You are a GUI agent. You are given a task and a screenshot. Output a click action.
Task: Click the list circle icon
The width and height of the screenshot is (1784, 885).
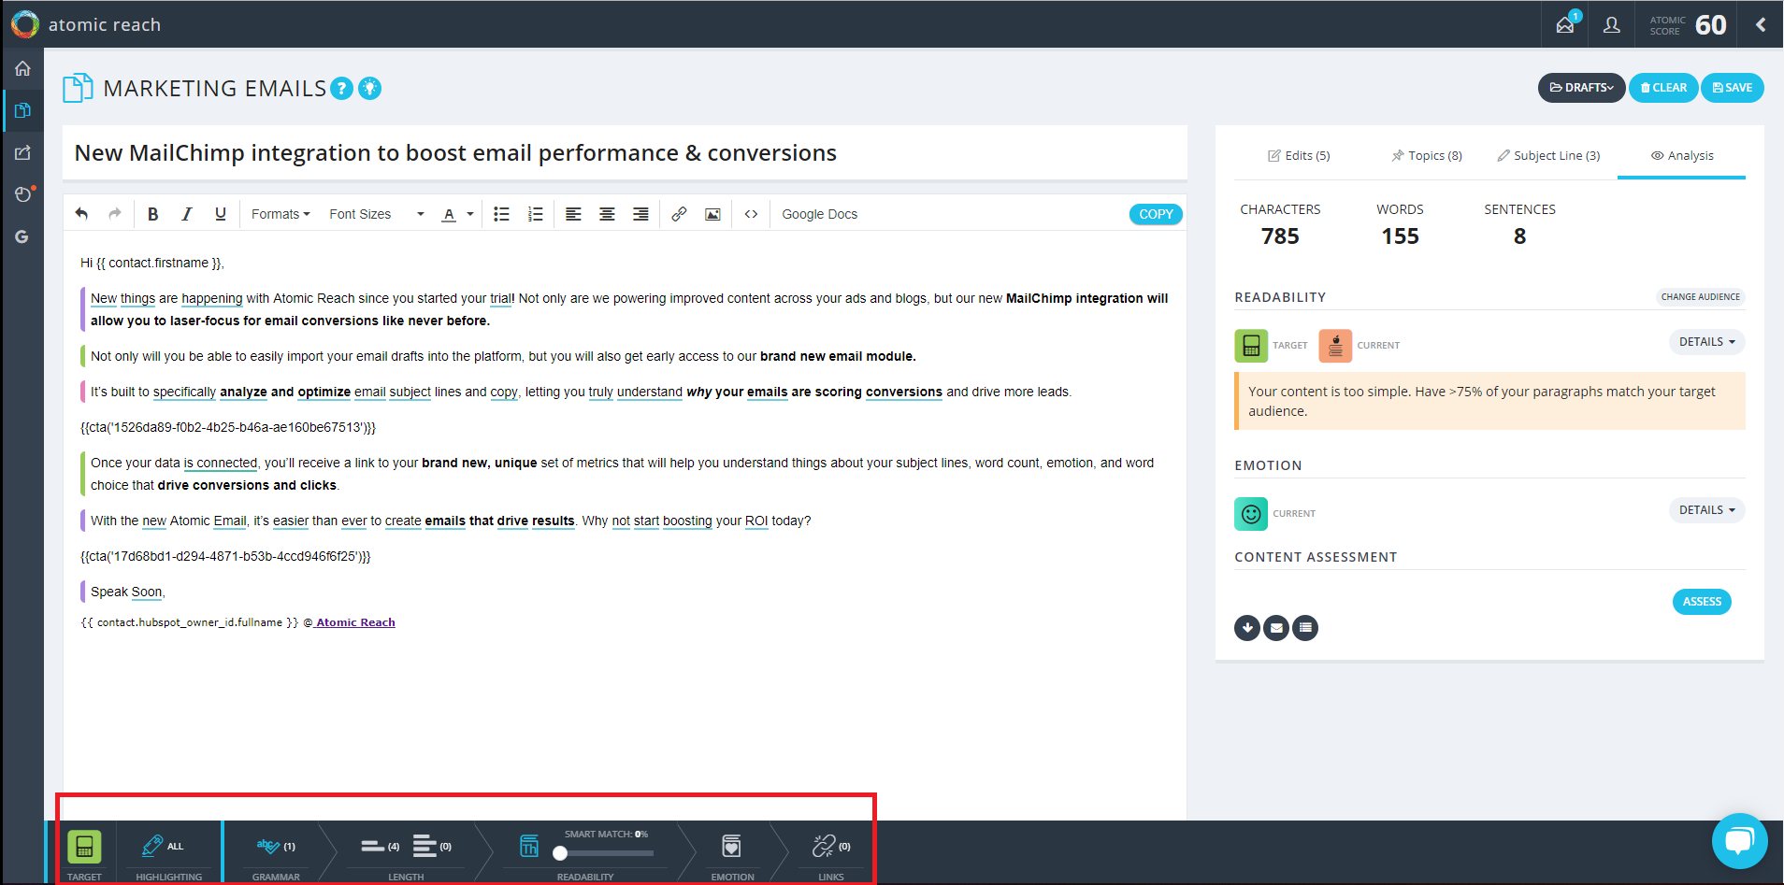pyautogui.click(x=1305, y=628)
